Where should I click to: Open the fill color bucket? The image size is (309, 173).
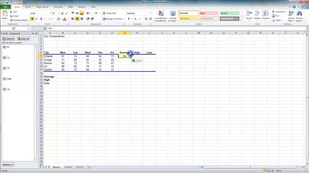[58, 19]
